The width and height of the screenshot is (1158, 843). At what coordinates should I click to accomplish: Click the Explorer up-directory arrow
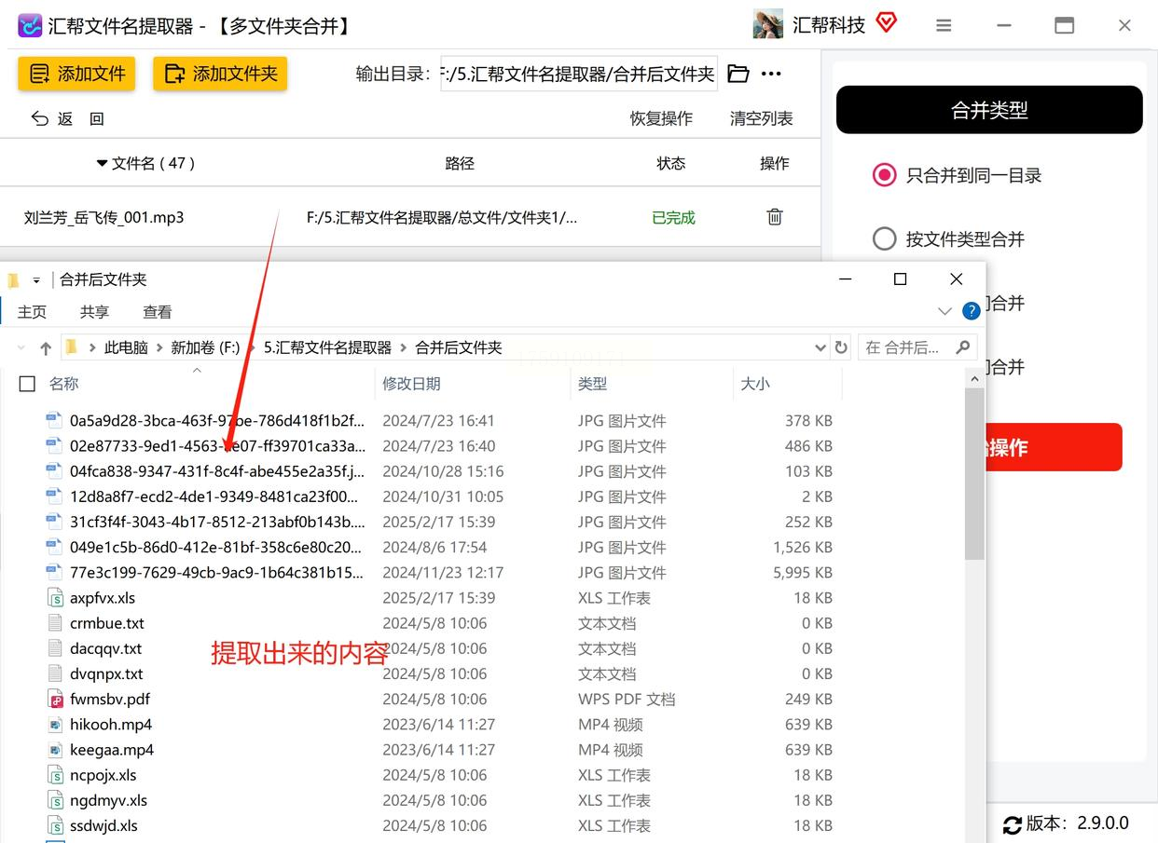click(45, 347)
